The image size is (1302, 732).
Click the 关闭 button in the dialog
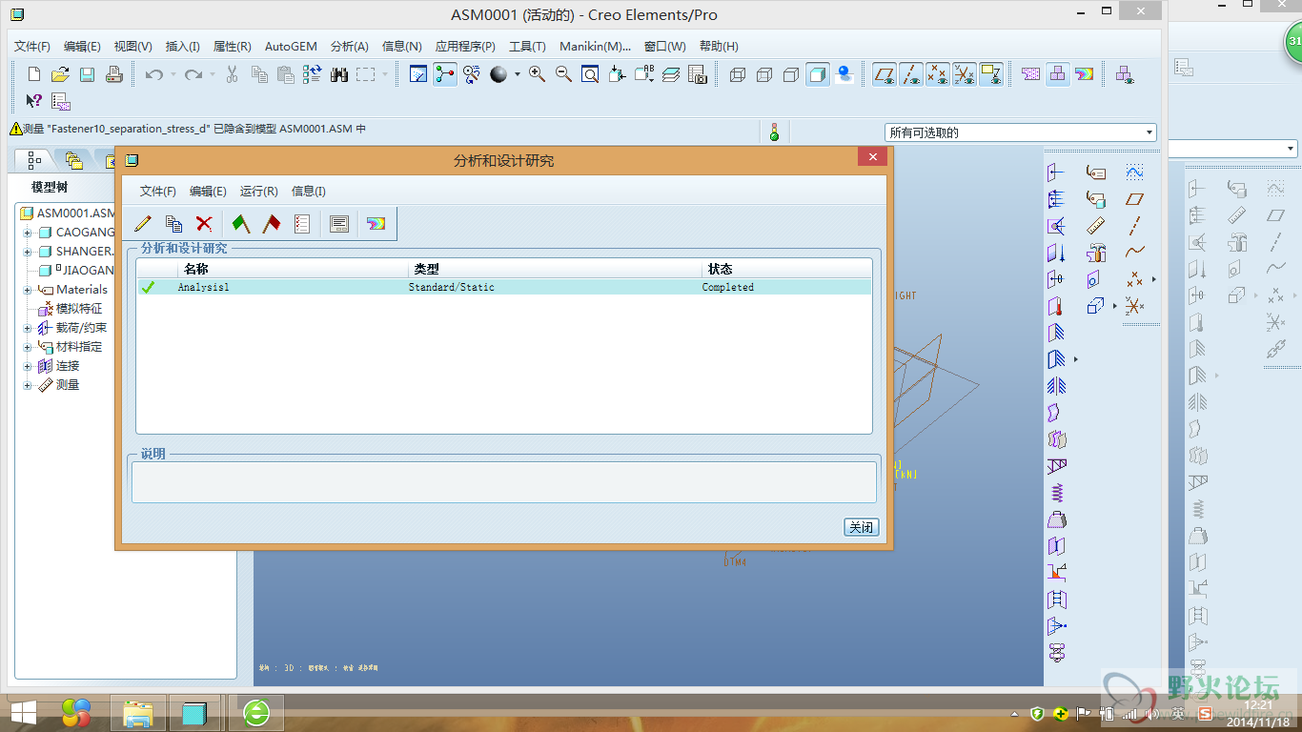coord(861,527)
